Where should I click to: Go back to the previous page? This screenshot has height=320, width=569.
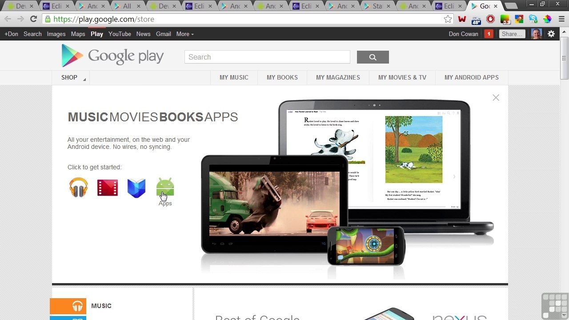pyautogui.click(x=8, y=19)
